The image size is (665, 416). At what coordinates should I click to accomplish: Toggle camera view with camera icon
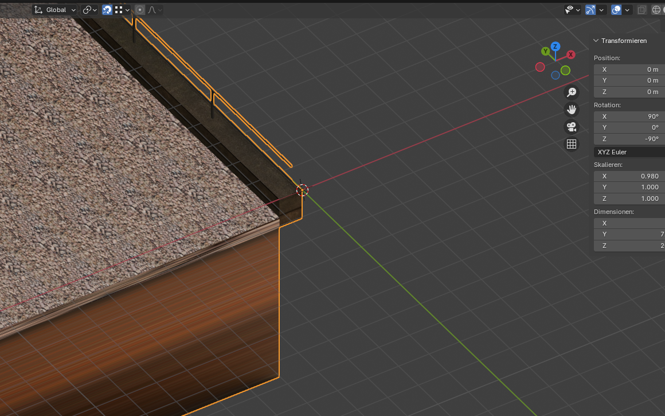(572, 127)
